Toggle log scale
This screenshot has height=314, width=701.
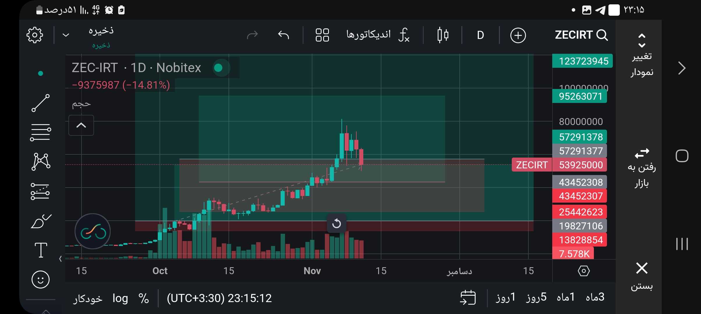(120, 298)
